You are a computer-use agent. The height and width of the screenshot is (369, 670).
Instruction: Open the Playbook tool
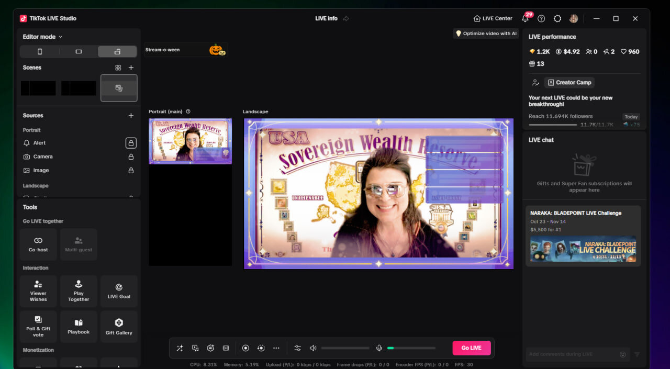79,327
